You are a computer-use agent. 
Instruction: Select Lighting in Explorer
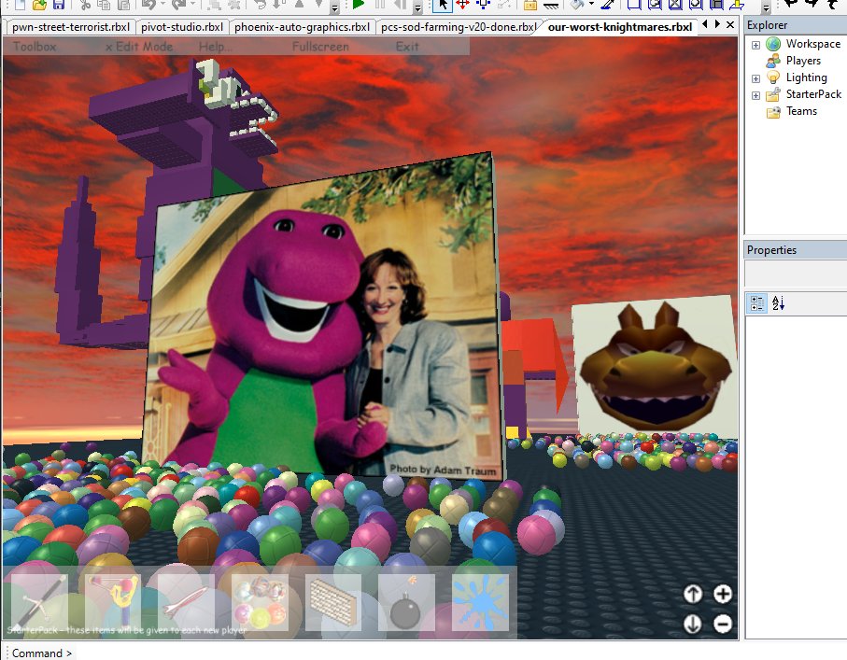(x=806, y=77)
